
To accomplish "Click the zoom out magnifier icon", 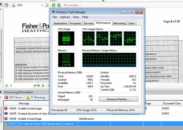I will pos(47,5).
